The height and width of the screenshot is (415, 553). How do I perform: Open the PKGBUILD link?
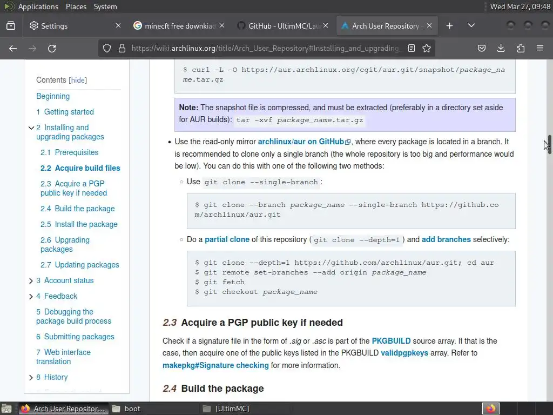391,341
